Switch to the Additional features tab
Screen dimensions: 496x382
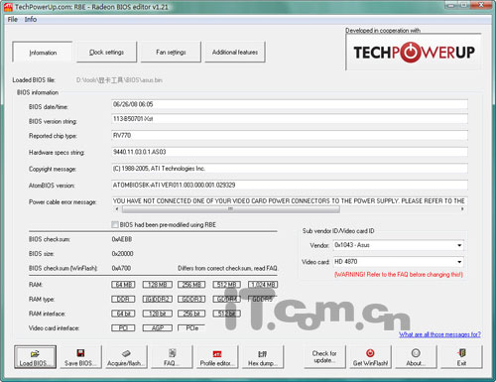235,52
